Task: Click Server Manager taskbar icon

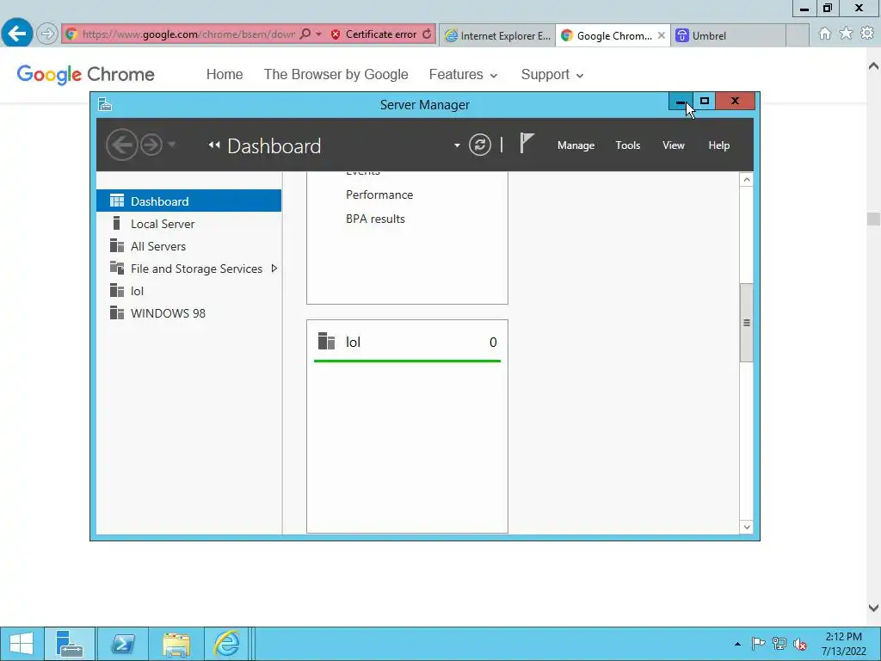Action: click(70, 644)
